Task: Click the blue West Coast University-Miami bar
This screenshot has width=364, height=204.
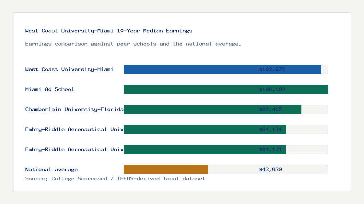Action: (x=222, y=69)
